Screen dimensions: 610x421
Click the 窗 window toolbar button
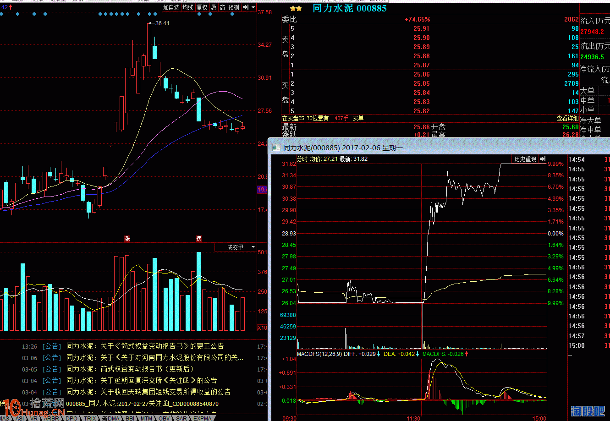[x=222, y=7]
